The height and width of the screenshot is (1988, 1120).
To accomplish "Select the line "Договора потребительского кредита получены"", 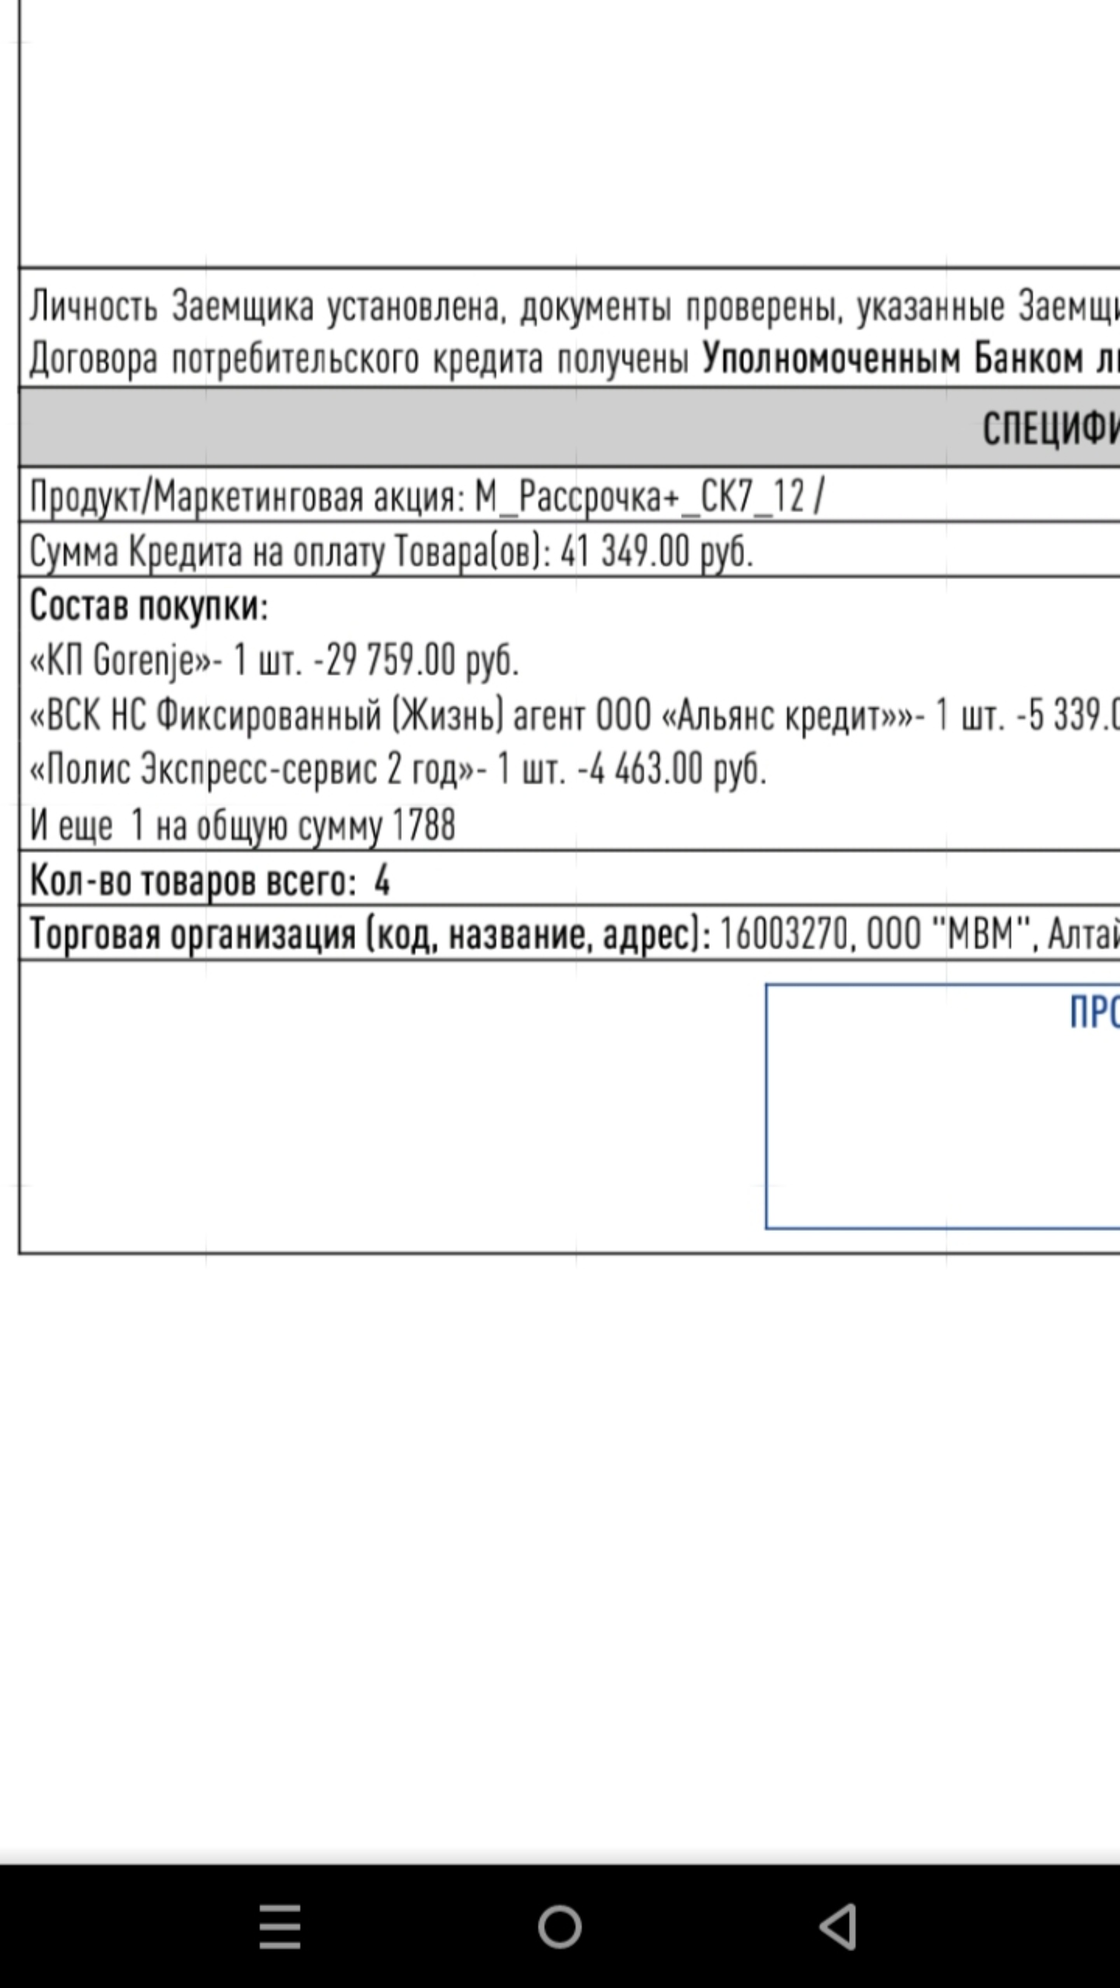I will click(x=359, y=359).
